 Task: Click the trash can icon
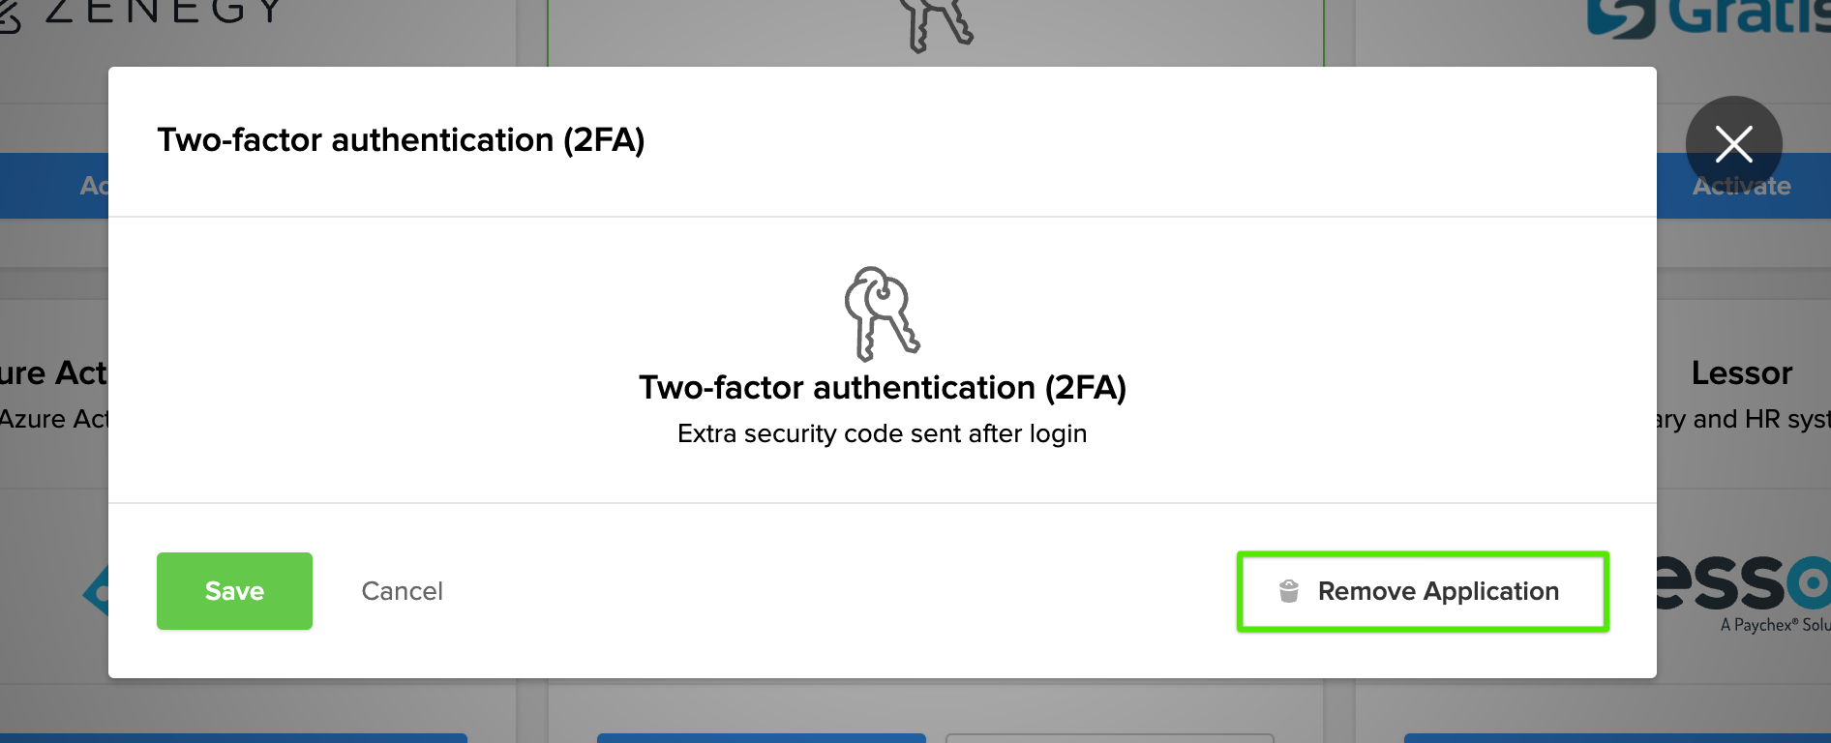(x=1289, y=591)
